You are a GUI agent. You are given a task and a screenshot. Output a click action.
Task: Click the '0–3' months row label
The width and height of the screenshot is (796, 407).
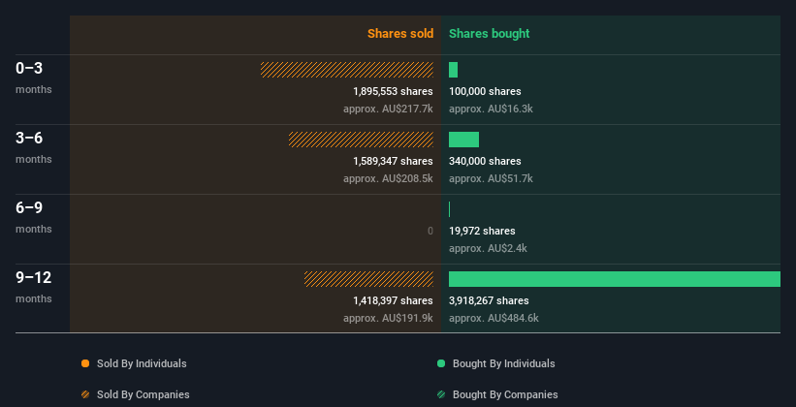[29, 68]
